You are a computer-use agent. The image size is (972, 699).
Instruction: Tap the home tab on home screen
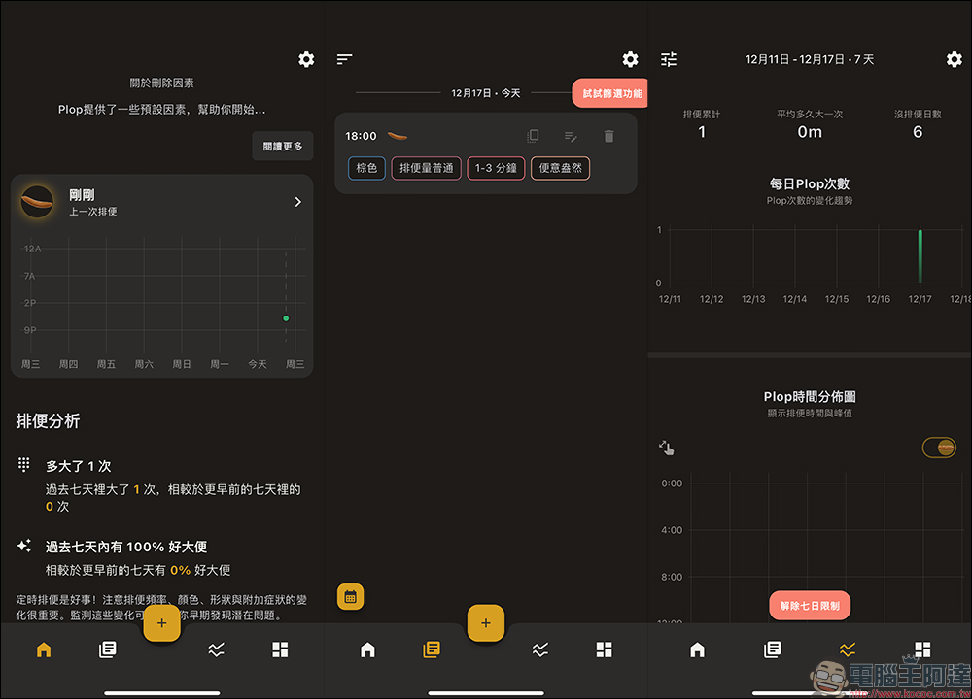pyautogui.click(x=44, y=649)
